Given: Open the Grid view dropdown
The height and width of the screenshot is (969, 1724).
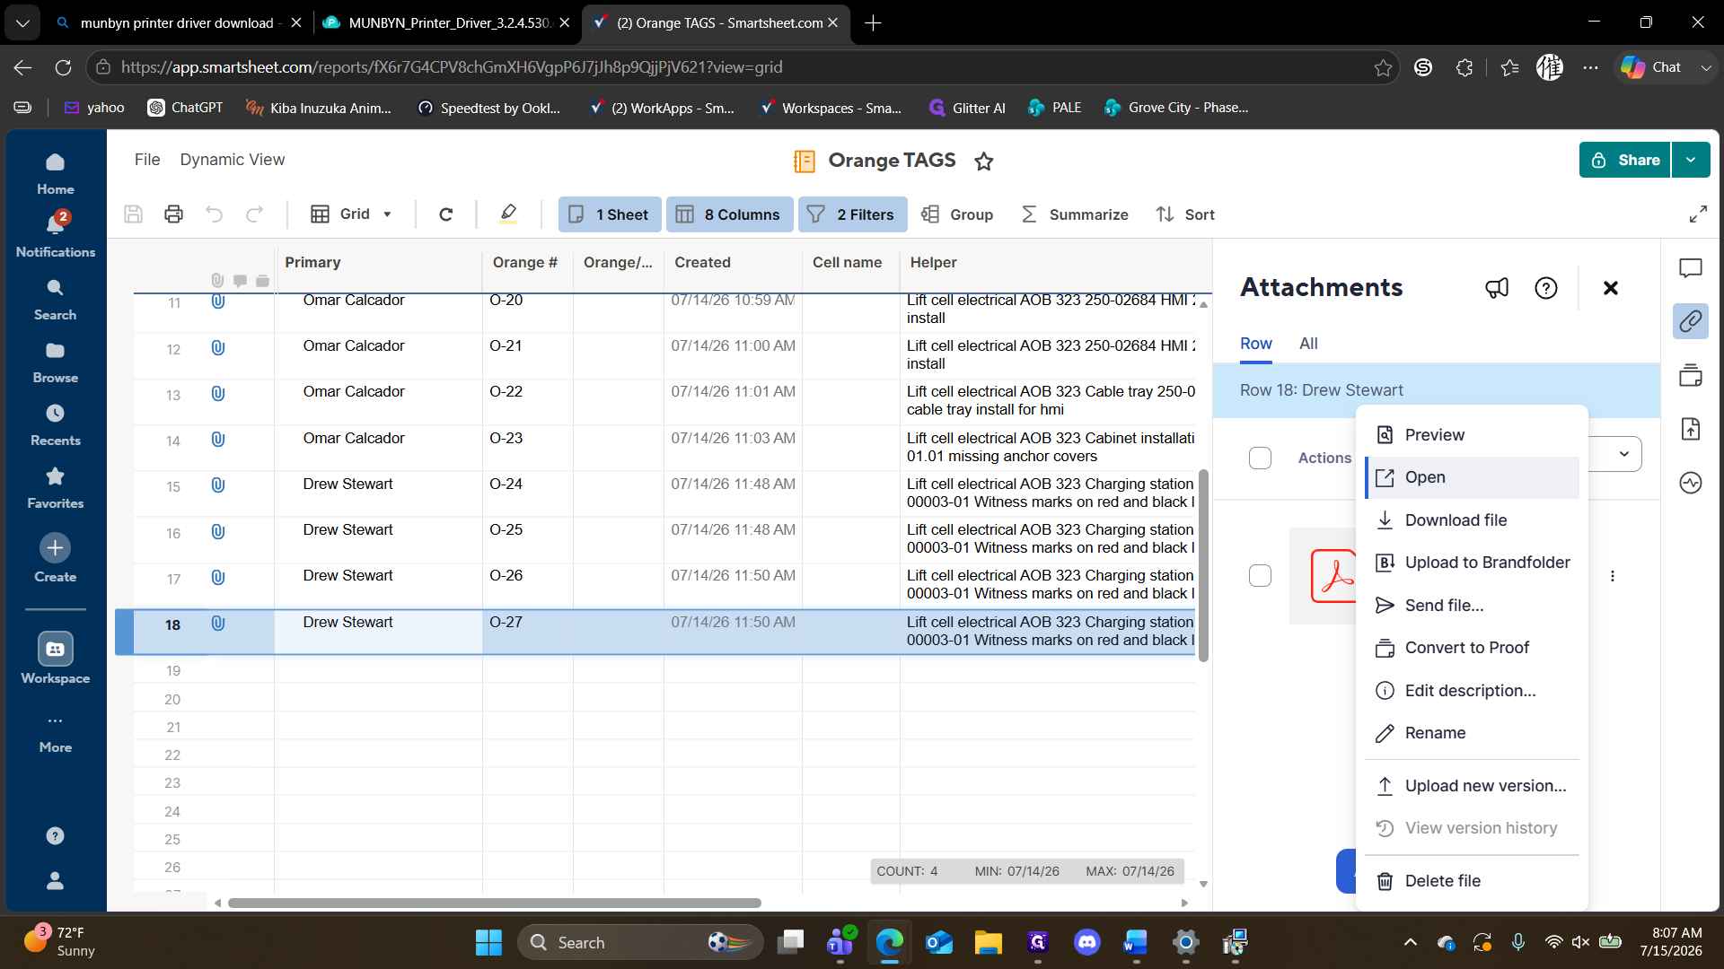Looking at the screenshot, I should pos(351,214).
